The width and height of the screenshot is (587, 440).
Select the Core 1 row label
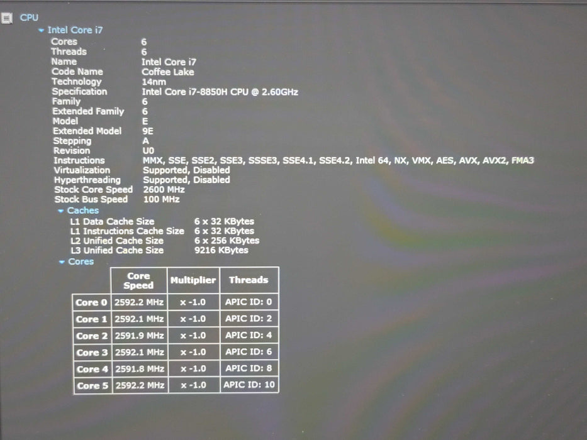pyautogui.click(x=91, y=319)
